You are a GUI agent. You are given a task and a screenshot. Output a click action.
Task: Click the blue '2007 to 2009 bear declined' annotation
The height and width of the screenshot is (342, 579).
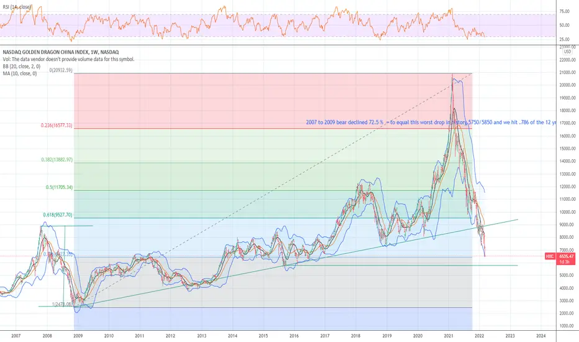pyautogui.click(x=431, y=122)
